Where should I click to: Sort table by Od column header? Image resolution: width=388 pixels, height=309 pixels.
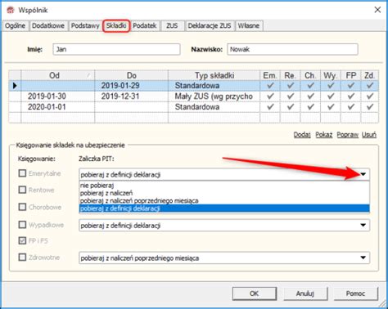(58, 75)
